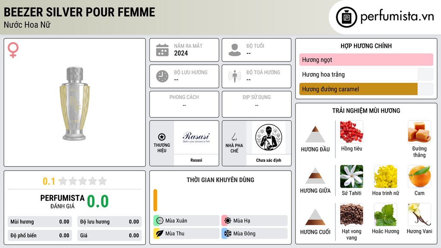The height and width of the screenshot is (248, 441).
Task: Open the Rasasi brand logo
Action: pos(196,137)
